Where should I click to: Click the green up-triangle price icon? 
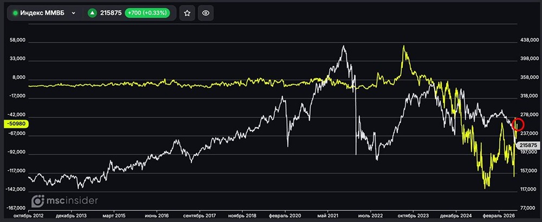coord(92,13)
